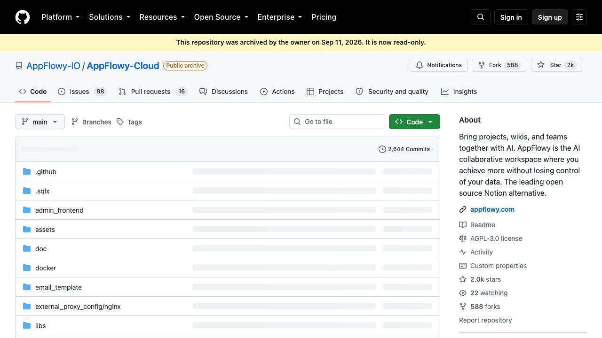Open the Security and quality tab
602x338 pixels.
[392, 92]
